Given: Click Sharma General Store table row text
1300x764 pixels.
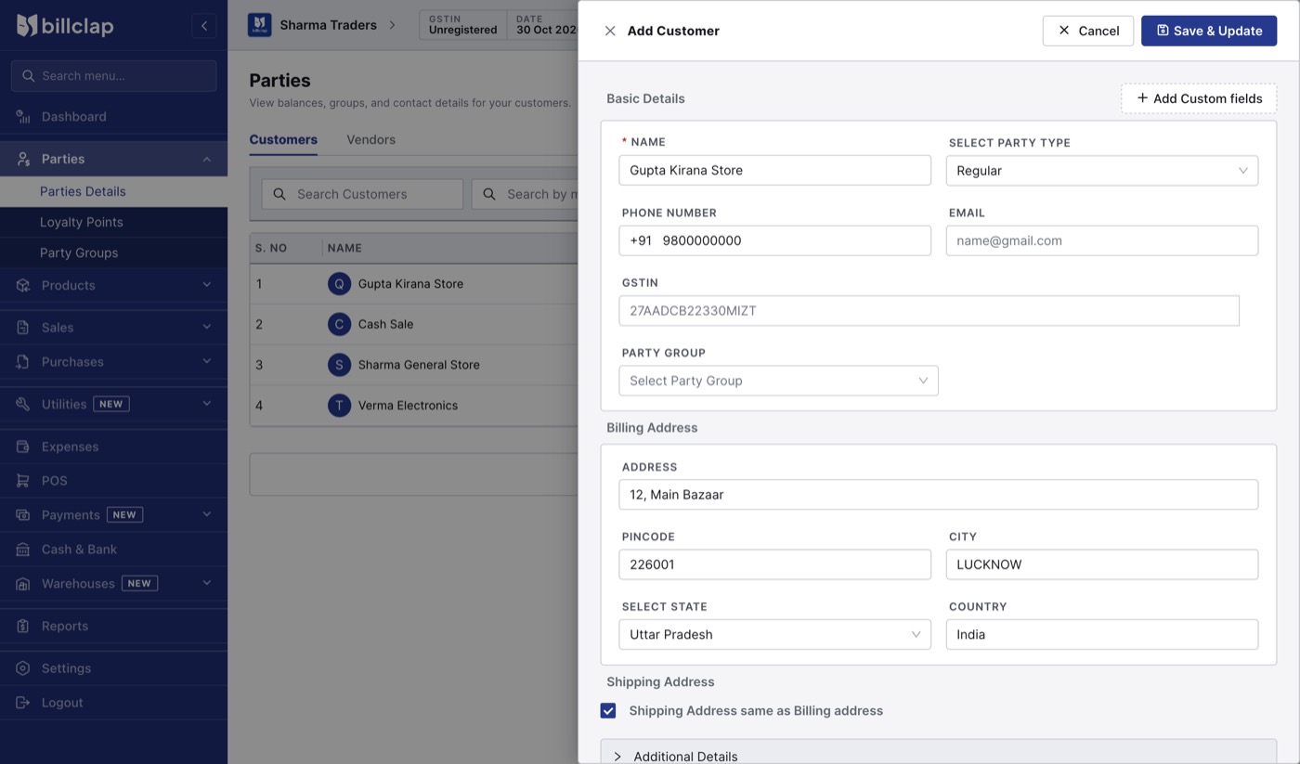Looking at the screenshot, I should (x=419, y=365).
